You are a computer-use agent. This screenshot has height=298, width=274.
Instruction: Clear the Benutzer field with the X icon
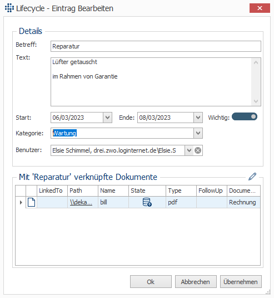point(198,150)
